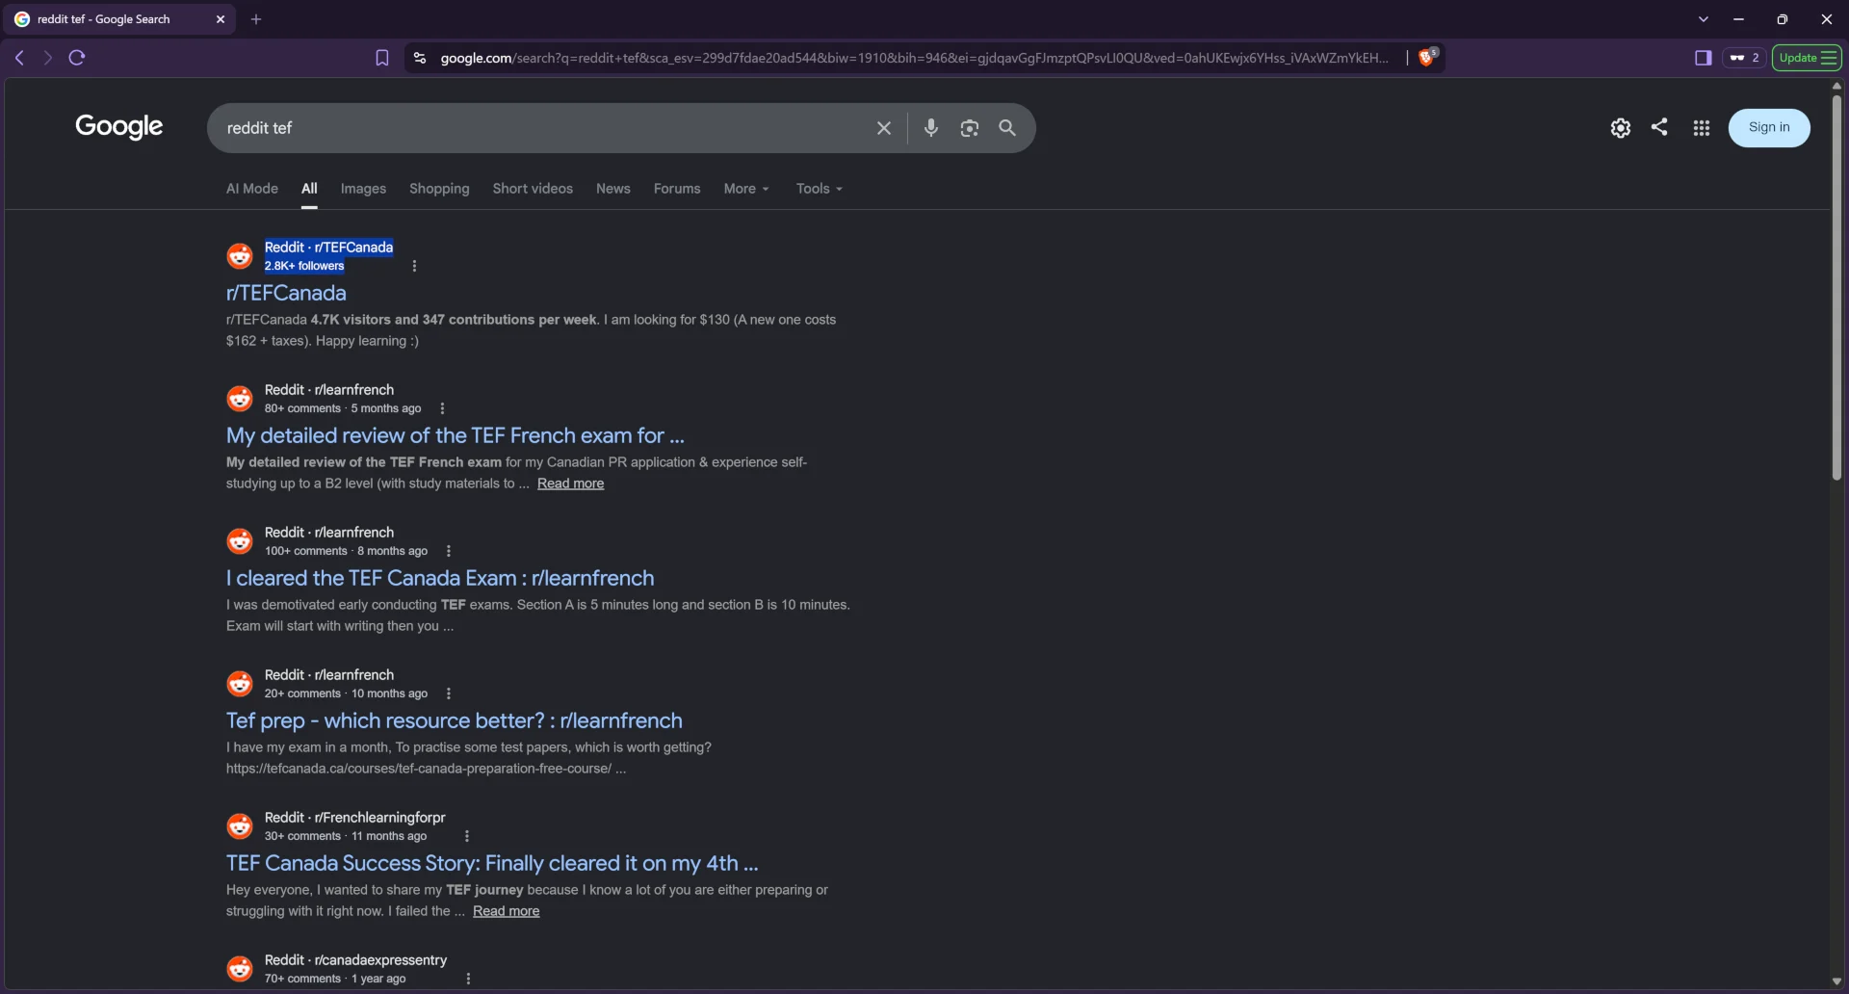This screenshot has height=994, width=1849.
Task: Click '100+ comments · 8 months ago' text
Action: pyautogui.click(x=346, y=551)
